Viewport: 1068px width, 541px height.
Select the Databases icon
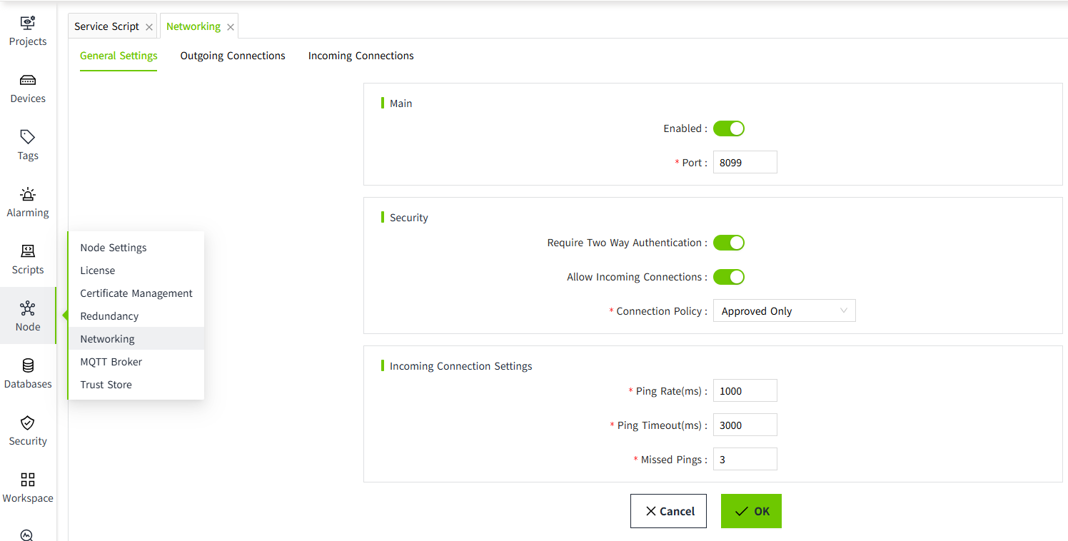click(28, 366)
